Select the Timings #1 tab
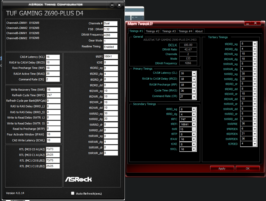 pyautogui.click(x=136, y=31)
